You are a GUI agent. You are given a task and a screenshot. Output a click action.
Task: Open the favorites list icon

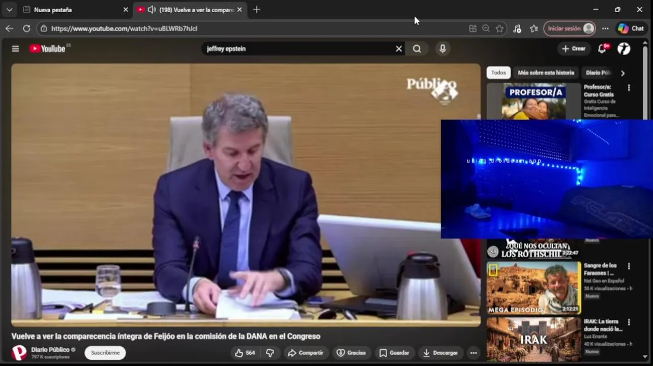coord(533,28)
